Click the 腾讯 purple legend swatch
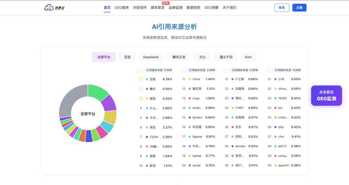This screenshot has height=185, width=349. coord(147,89)
